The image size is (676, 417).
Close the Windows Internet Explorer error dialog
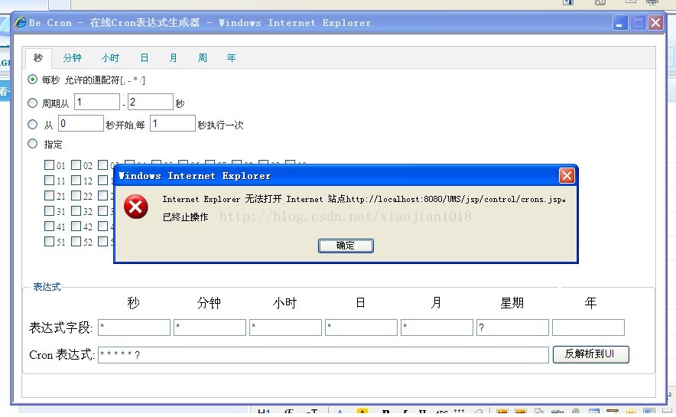tap(567, 175)
